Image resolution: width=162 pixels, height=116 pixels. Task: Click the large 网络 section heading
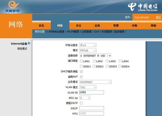tap(16, 25)
